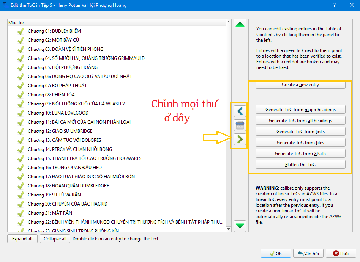Cancel with the Thôi button

[x=341, y=254]
